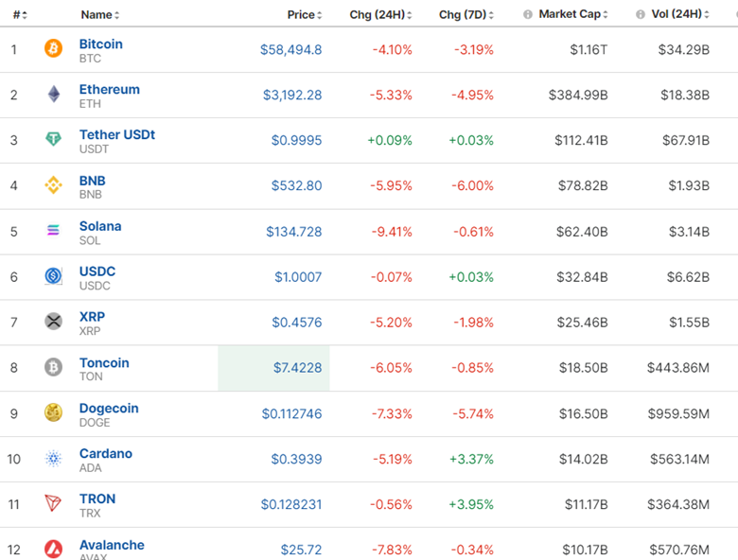Click Bitcoin volume $34.29B
This screenshot has width=738, height=560.
[x=683, y=49]
